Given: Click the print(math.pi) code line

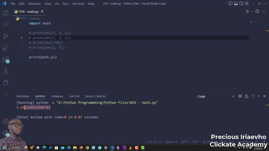Looking at the screenshot, I should coord(43,57).
